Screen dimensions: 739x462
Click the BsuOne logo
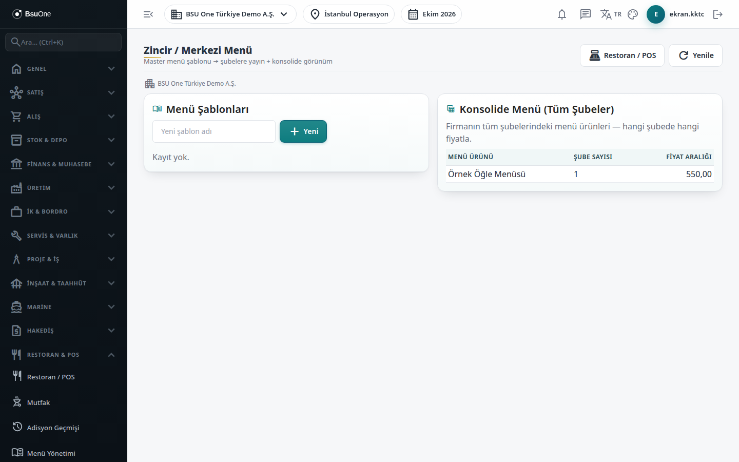(32, 14)
